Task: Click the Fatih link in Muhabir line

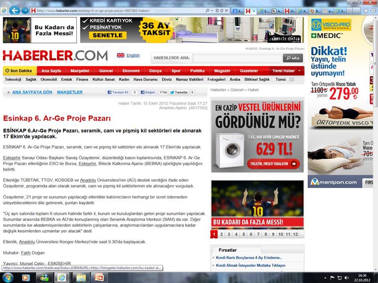Action: 26,253
